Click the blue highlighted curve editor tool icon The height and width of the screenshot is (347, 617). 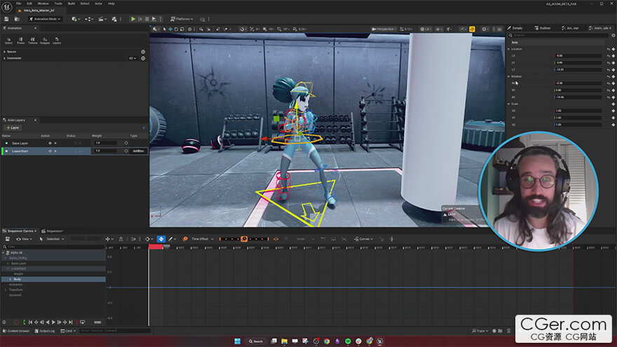coord(161,239)
